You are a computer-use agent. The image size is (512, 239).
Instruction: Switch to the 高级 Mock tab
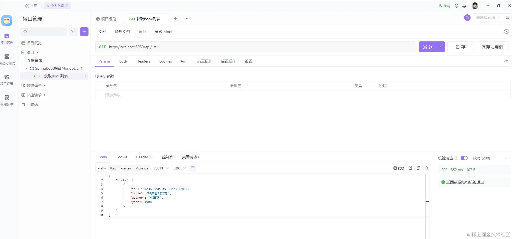click(x=164, y=32)
